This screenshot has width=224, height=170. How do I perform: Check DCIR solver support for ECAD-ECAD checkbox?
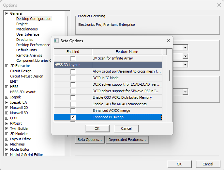(x=73, y=84)
